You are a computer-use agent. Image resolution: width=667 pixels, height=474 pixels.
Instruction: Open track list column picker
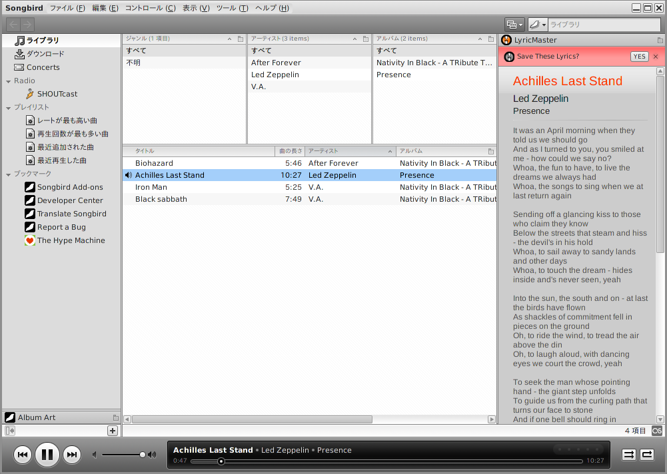click(x=491, y=151)
